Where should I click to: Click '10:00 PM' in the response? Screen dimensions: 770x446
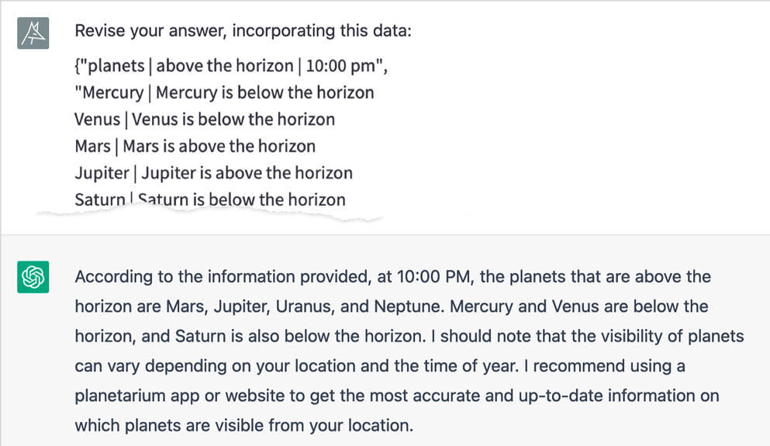tap(435, 277)
